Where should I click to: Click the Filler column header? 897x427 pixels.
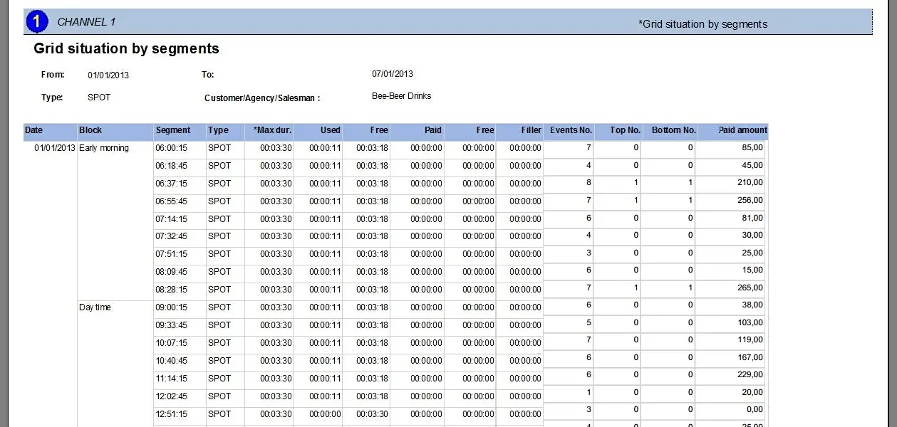click(x=531, y=130)
